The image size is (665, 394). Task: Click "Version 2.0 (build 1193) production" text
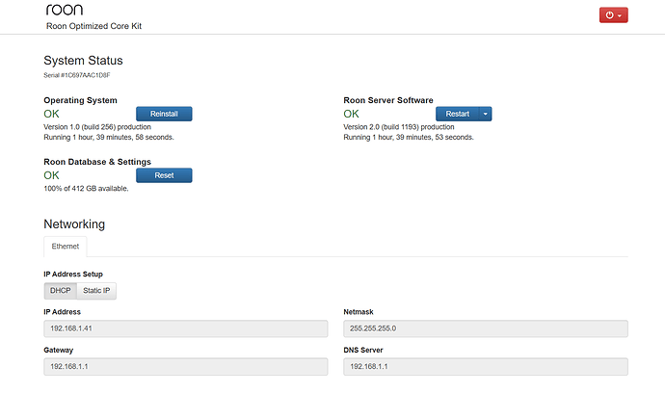[x=399, y=127]
